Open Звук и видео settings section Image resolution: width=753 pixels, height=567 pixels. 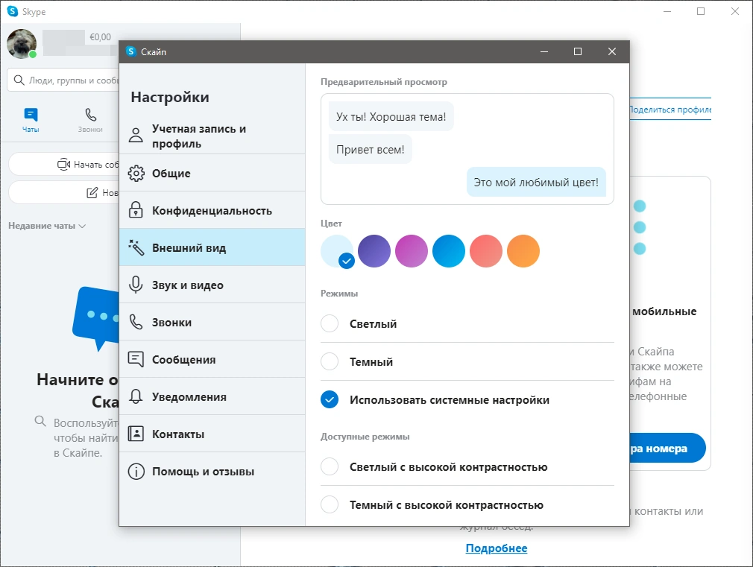tap(212, 285)
